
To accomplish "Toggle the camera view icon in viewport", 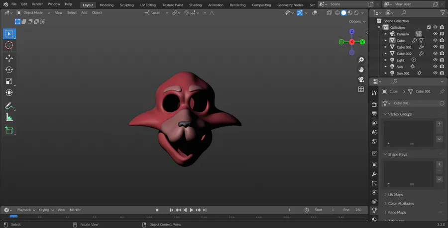I will 361,79.
